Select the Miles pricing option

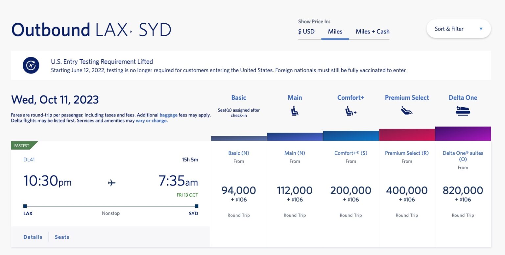click(x=335, y=32)
